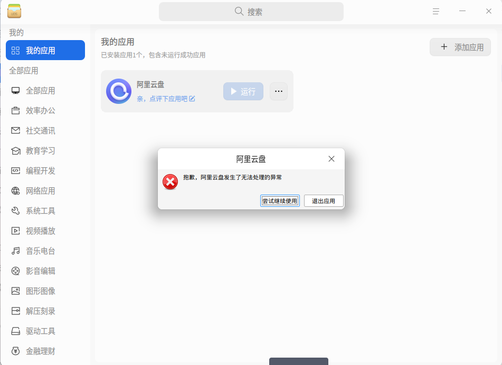Viewport: 502px width, 365px height.
Task: Click the 已安装应用1个 subtitle text
Action: coord(154,55)
